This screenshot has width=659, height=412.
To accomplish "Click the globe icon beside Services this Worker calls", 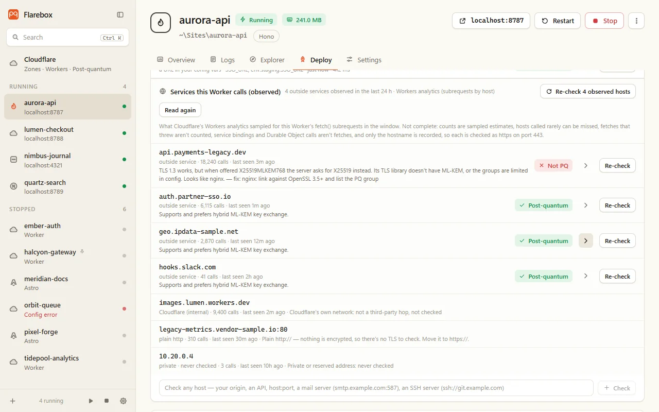I will tap(163, 92).
